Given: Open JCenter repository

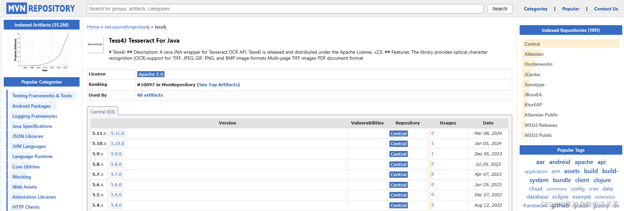Looking at the screenshot, I should (532, 74).
